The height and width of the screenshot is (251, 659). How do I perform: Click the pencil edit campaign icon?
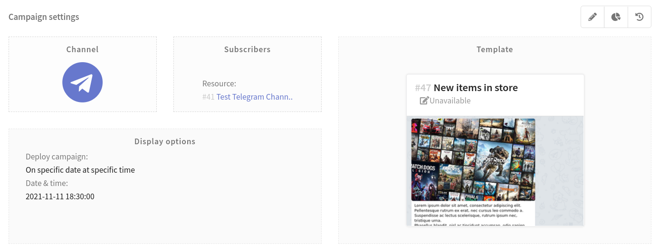pyautogui.click(x=592, y=17)
